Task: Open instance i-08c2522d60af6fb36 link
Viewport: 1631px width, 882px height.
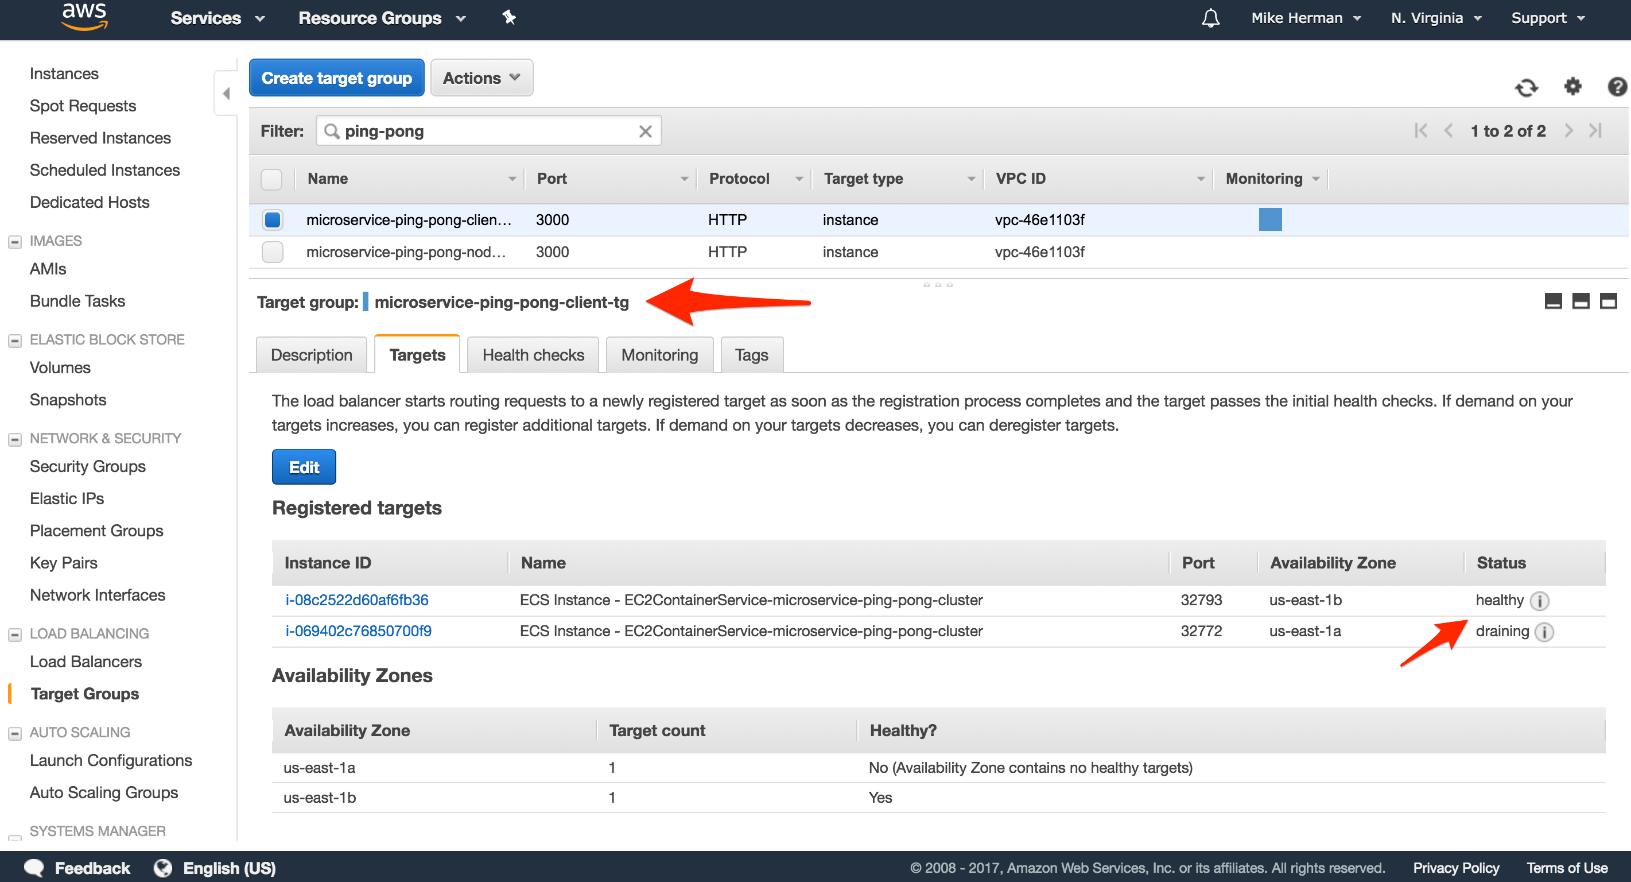Action: click(x=356, y=600)
